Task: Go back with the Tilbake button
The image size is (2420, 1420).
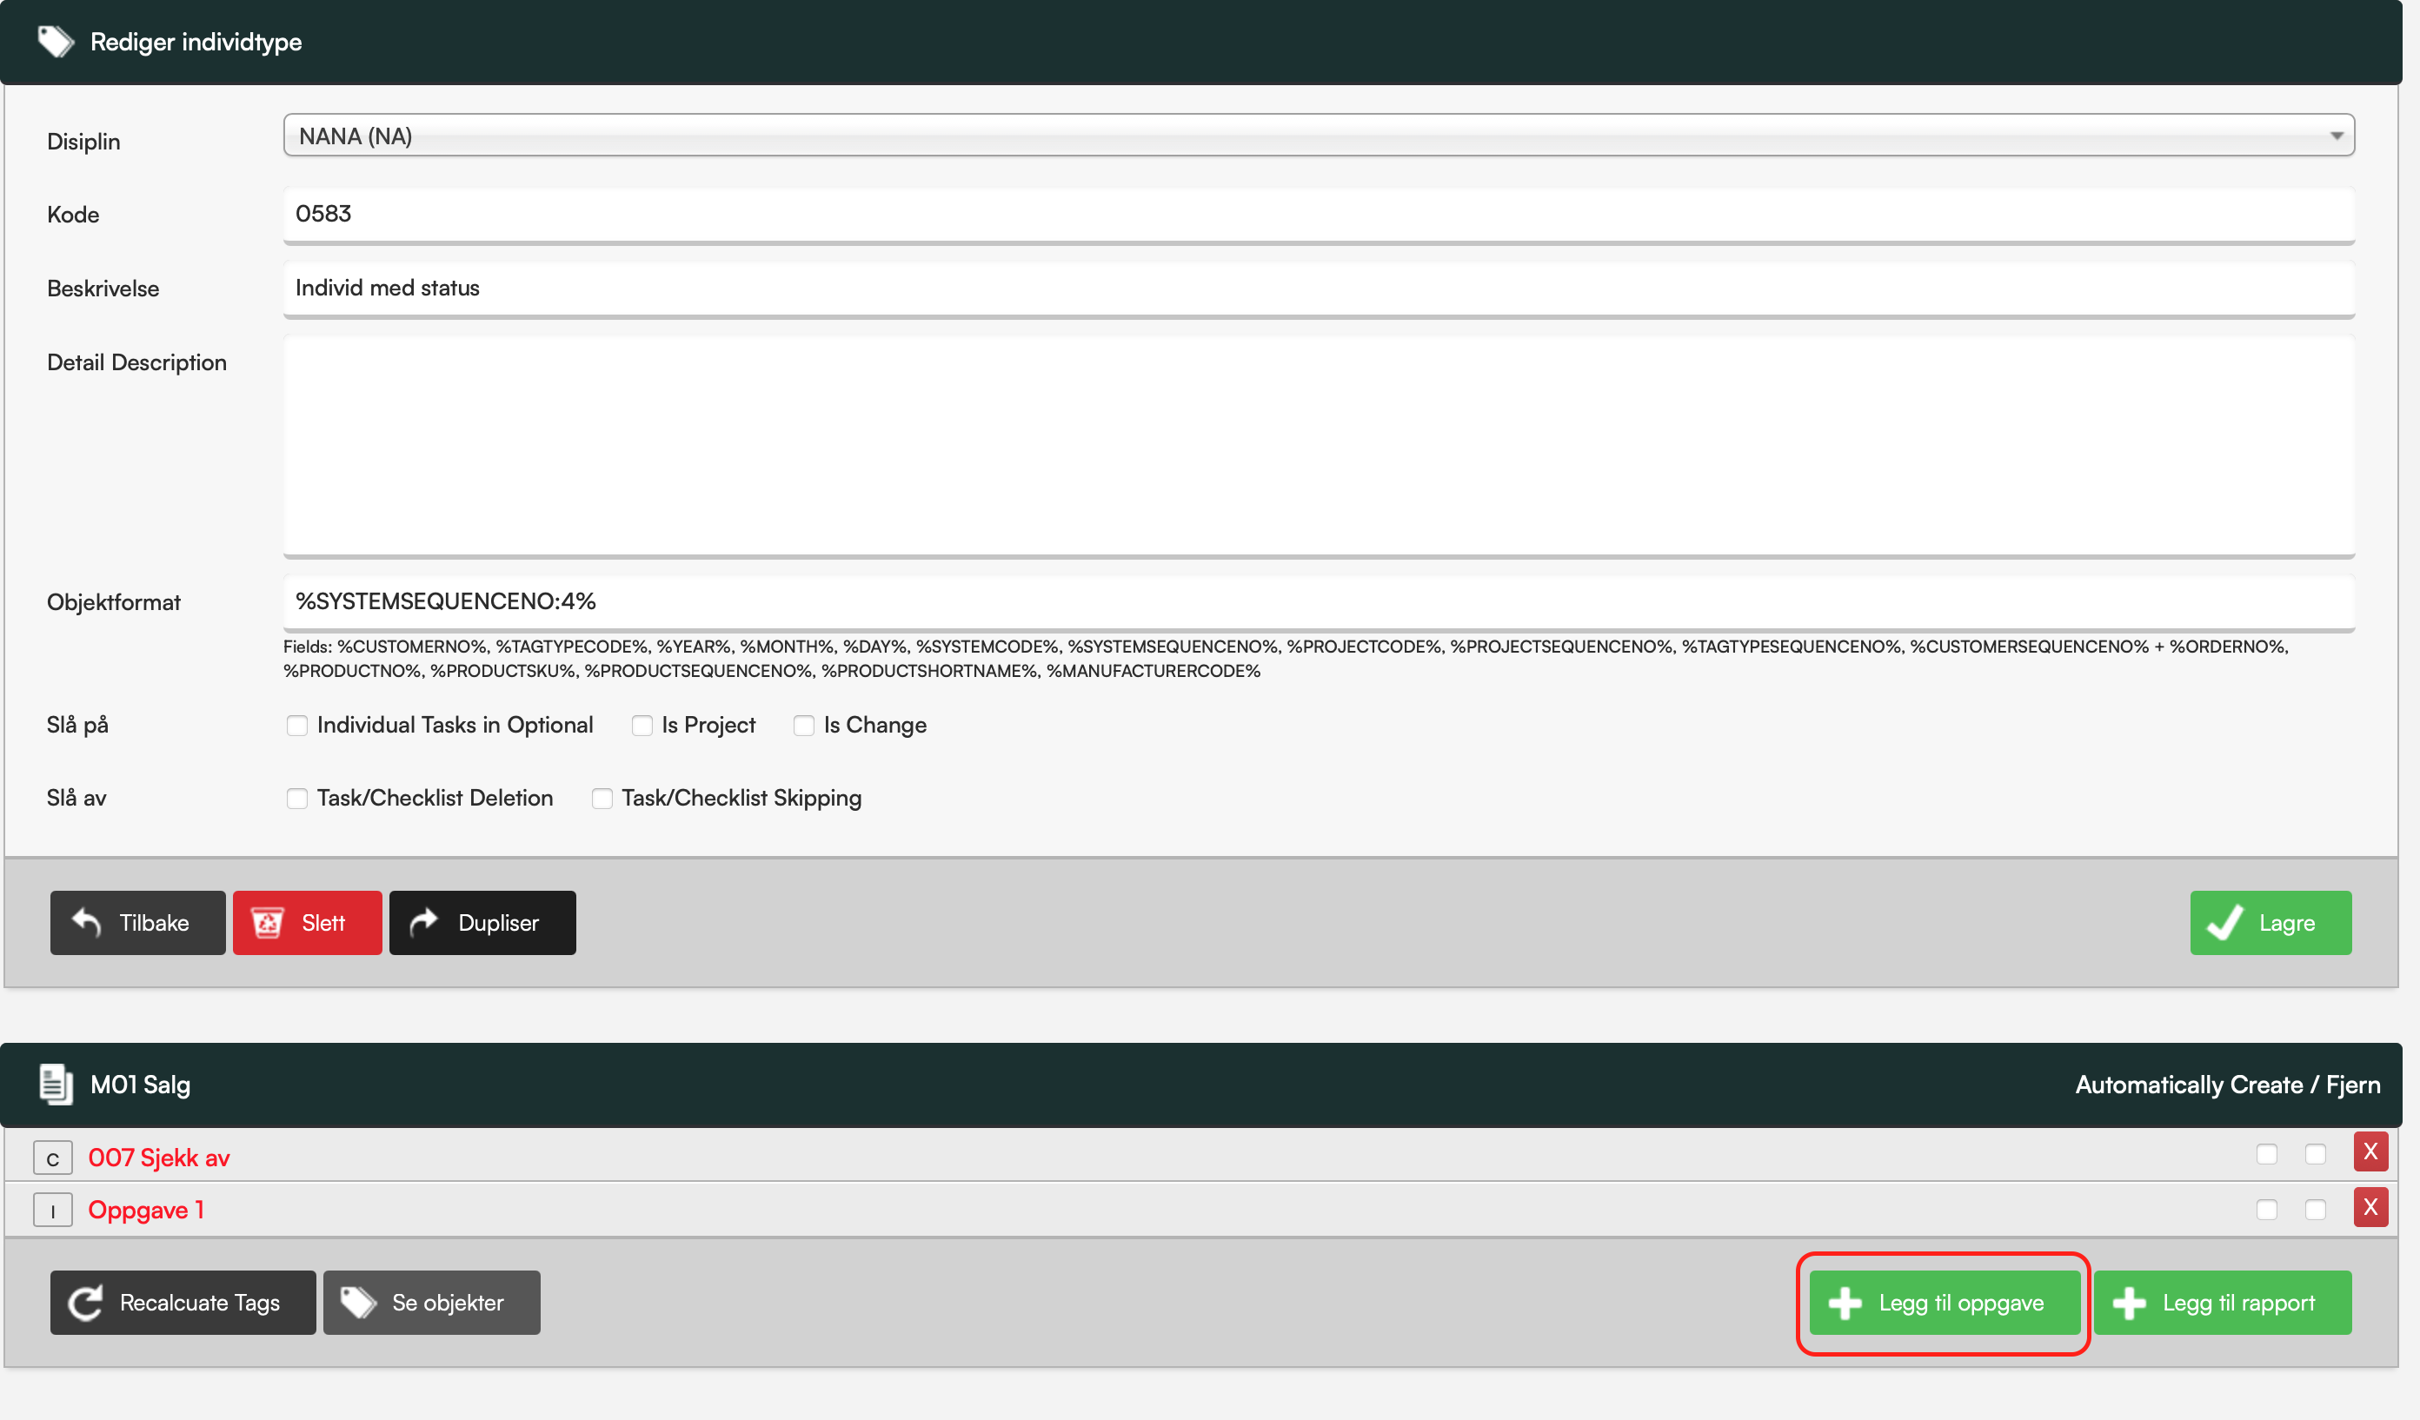Action: (137, 923)
